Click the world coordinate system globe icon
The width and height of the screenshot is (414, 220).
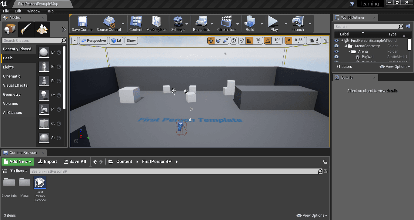pyautogui.click(x=234, y=41)
